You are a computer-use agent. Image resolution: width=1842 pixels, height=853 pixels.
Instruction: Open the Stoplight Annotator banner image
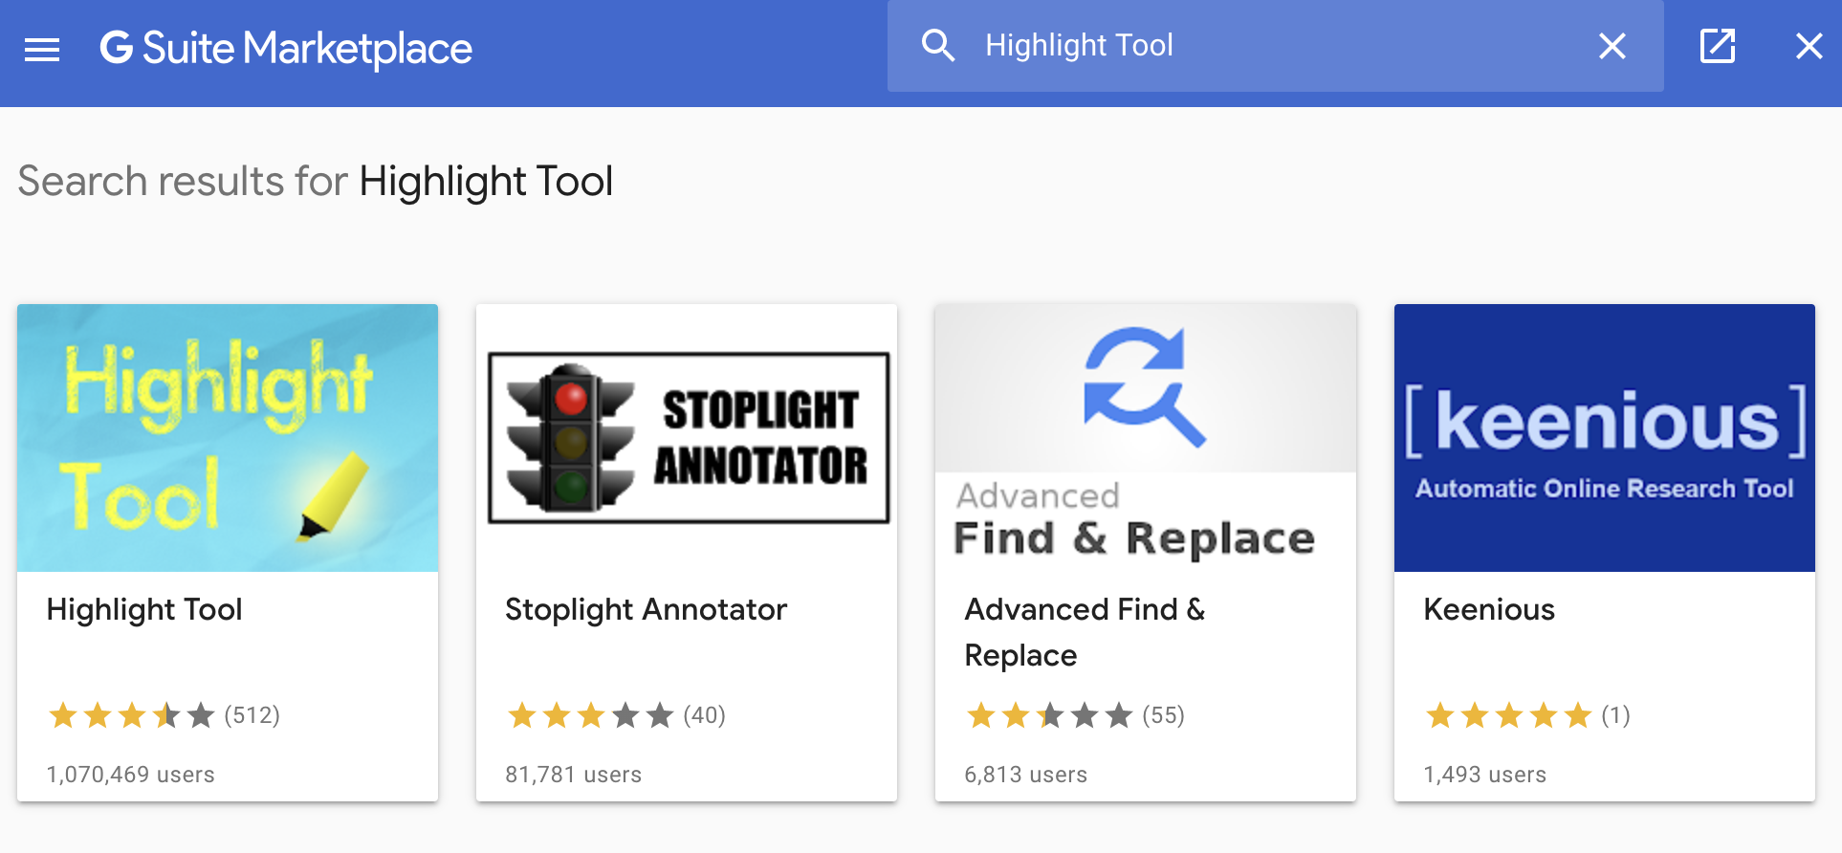[687, 438]
